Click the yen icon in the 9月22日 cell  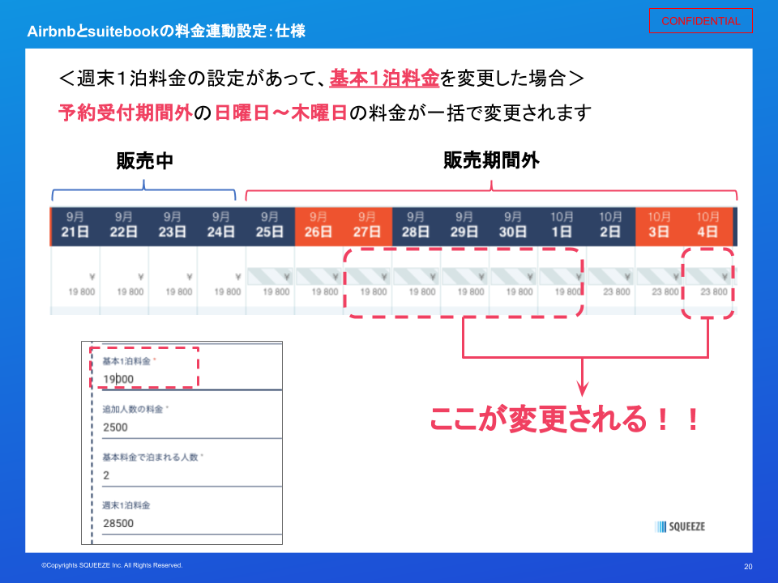[141, 277]
